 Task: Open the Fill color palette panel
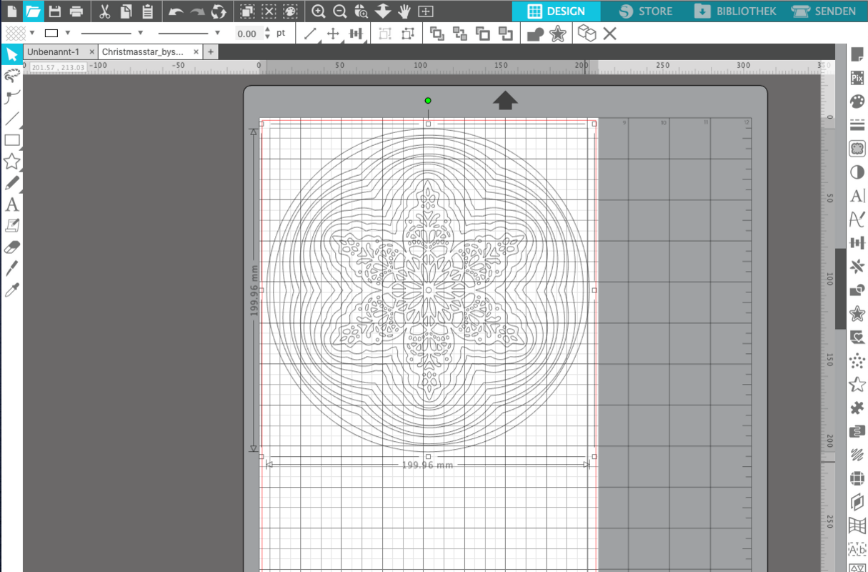(857, 102)
